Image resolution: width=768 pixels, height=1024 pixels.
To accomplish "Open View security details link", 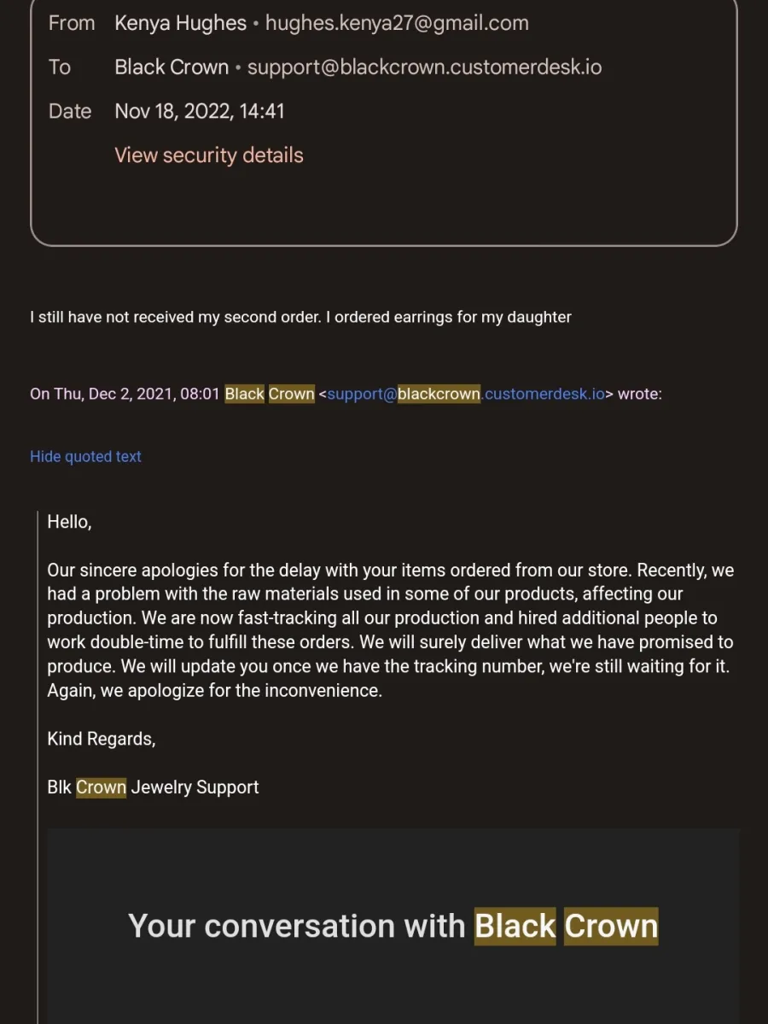I will 209,155.
